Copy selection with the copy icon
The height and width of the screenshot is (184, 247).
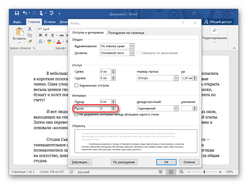click(30, 35)
